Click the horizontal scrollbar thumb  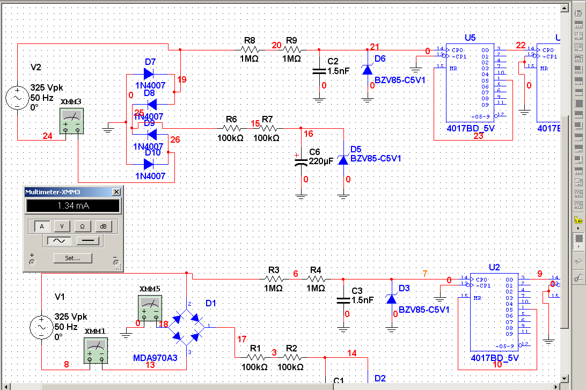(x=187, y=387)
